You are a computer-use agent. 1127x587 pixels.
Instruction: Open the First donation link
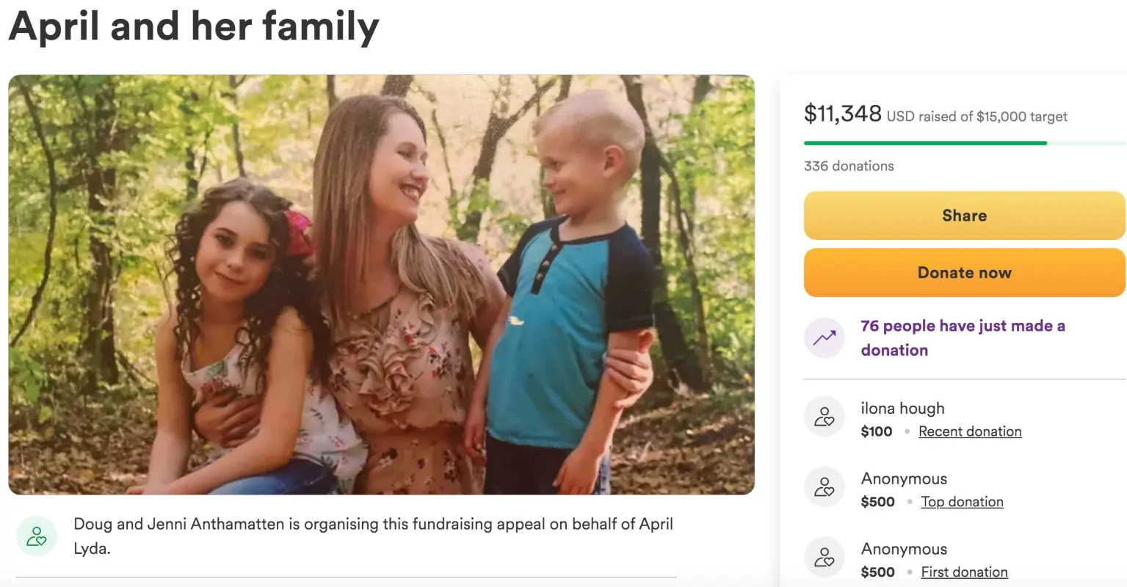[964, 572]
